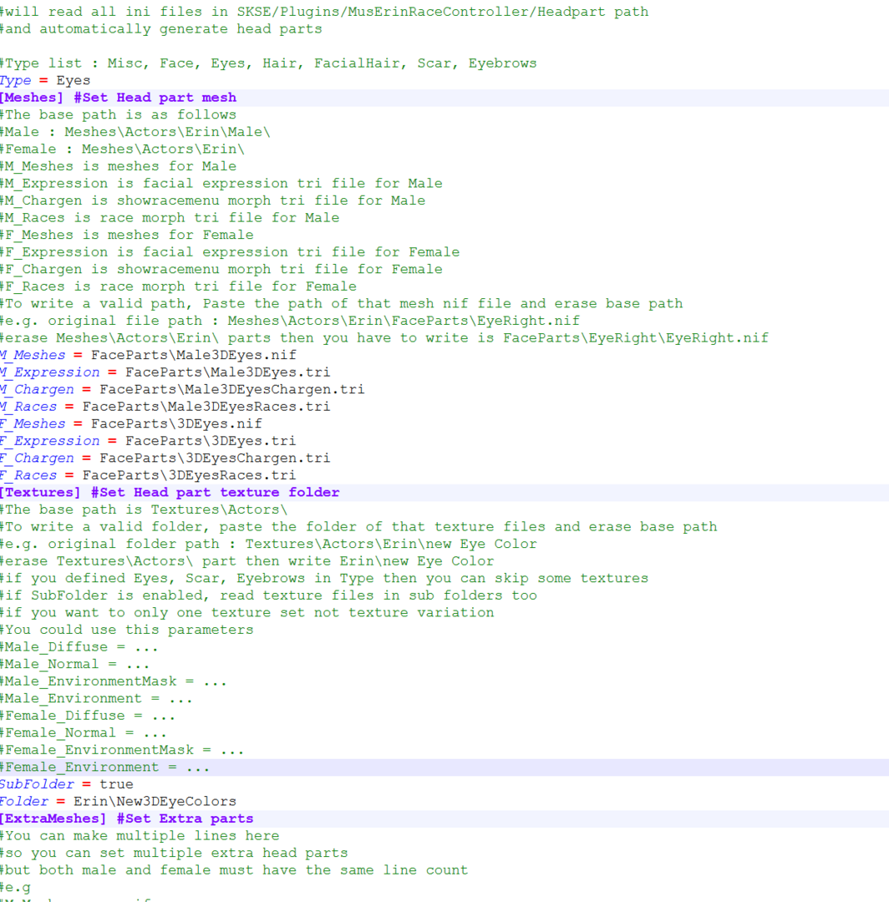Click the "#Female_Diffuse = ..." line
Screen dimensions: 889x902
coord(88,717)
